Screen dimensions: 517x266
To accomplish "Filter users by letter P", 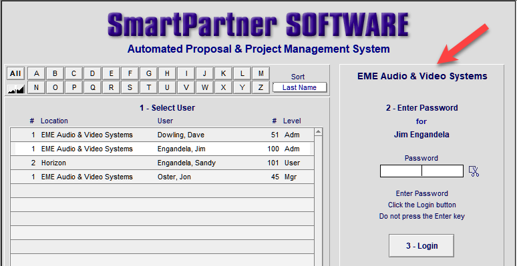I will click(x=74, y=87).
